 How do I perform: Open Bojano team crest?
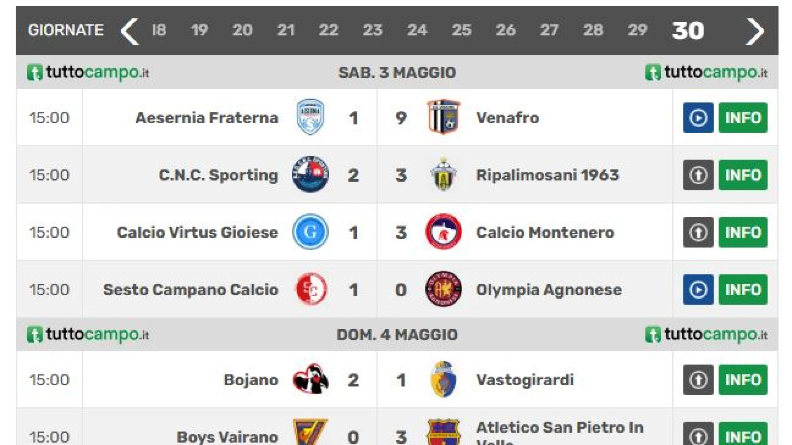point(310,379)
